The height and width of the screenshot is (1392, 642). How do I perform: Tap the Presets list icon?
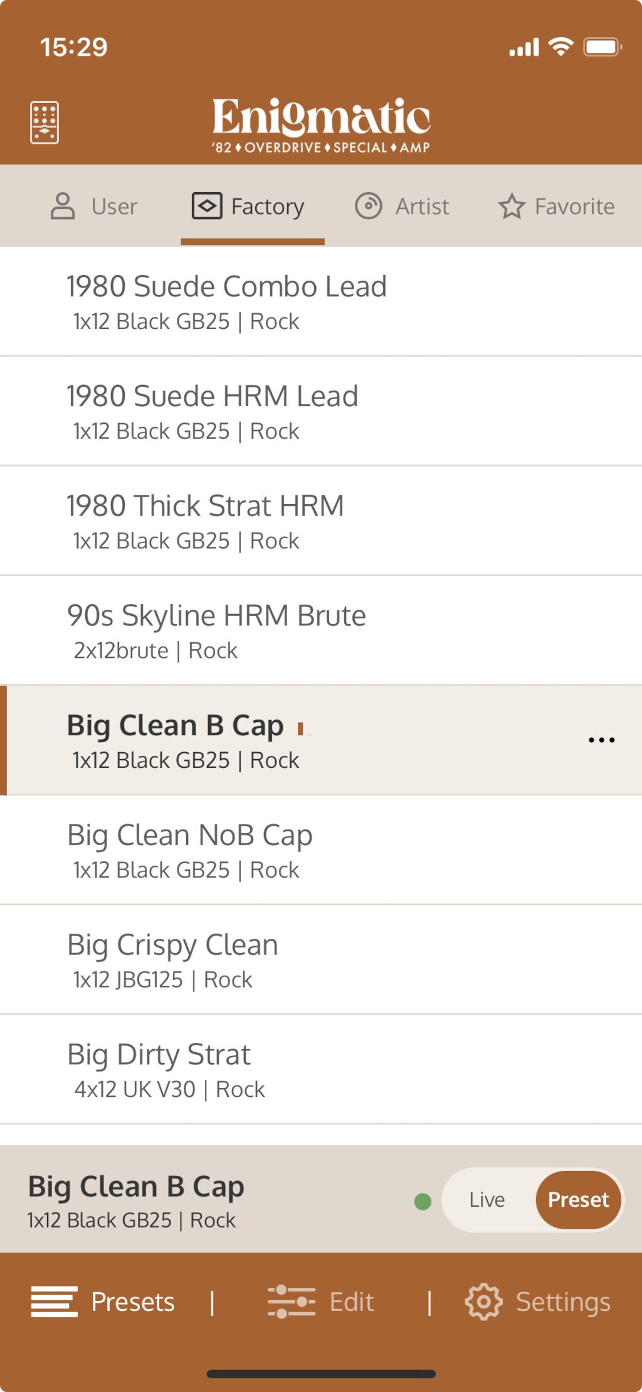[55, 1302]
